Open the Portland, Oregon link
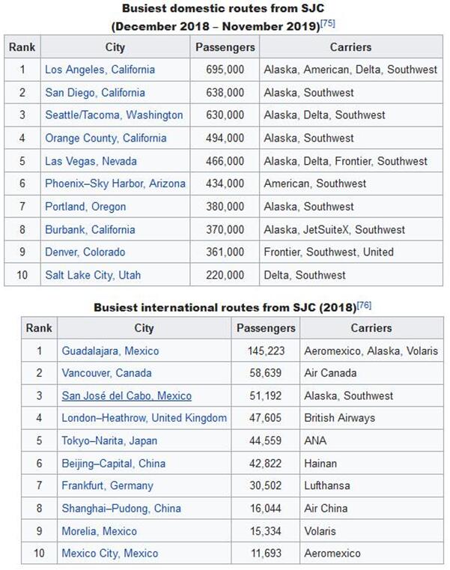450x570 pixels. click(85, 207)
